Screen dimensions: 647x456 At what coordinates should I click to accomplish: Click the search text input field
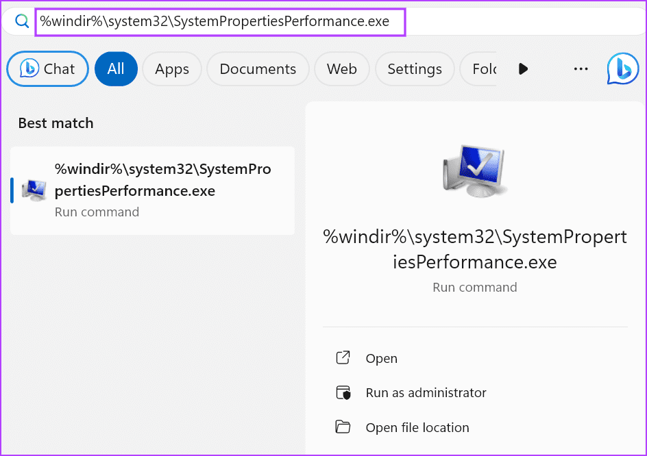(x=220, y=22)
